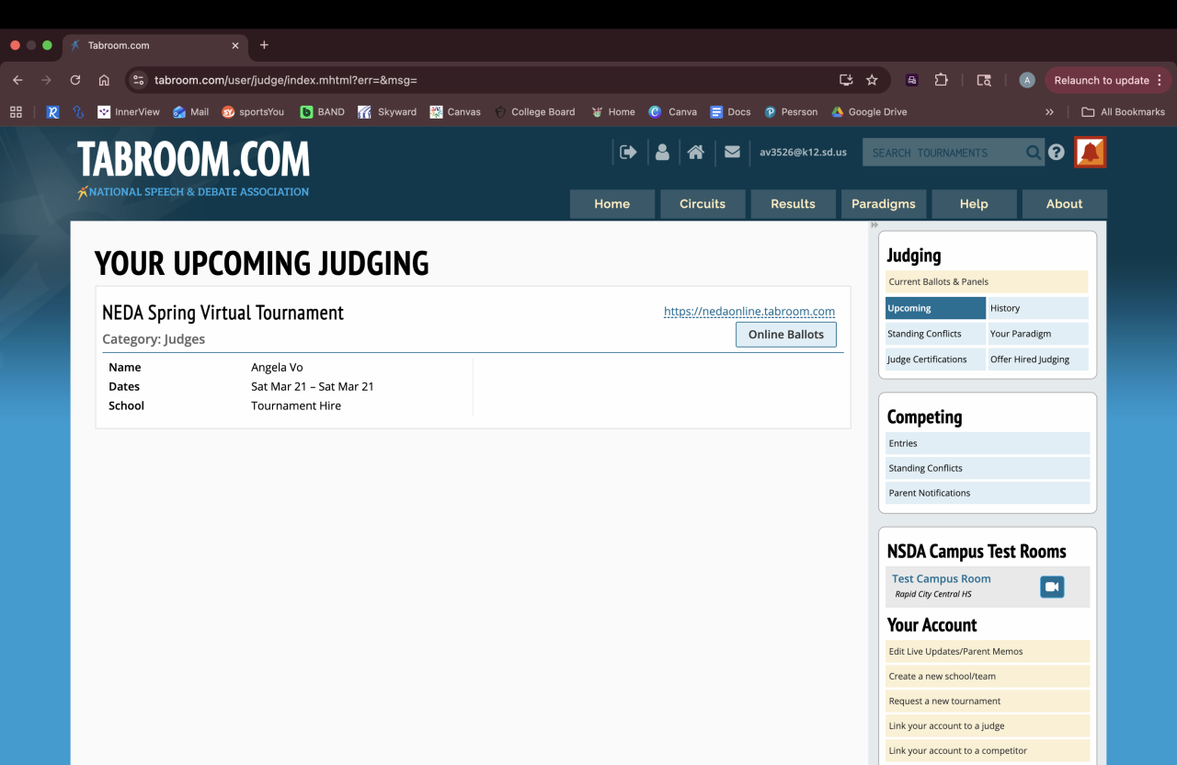Screen dimensions: 1177x765
Task: Click the magnifier in the tournament search box
Action: click(1034, 153)
